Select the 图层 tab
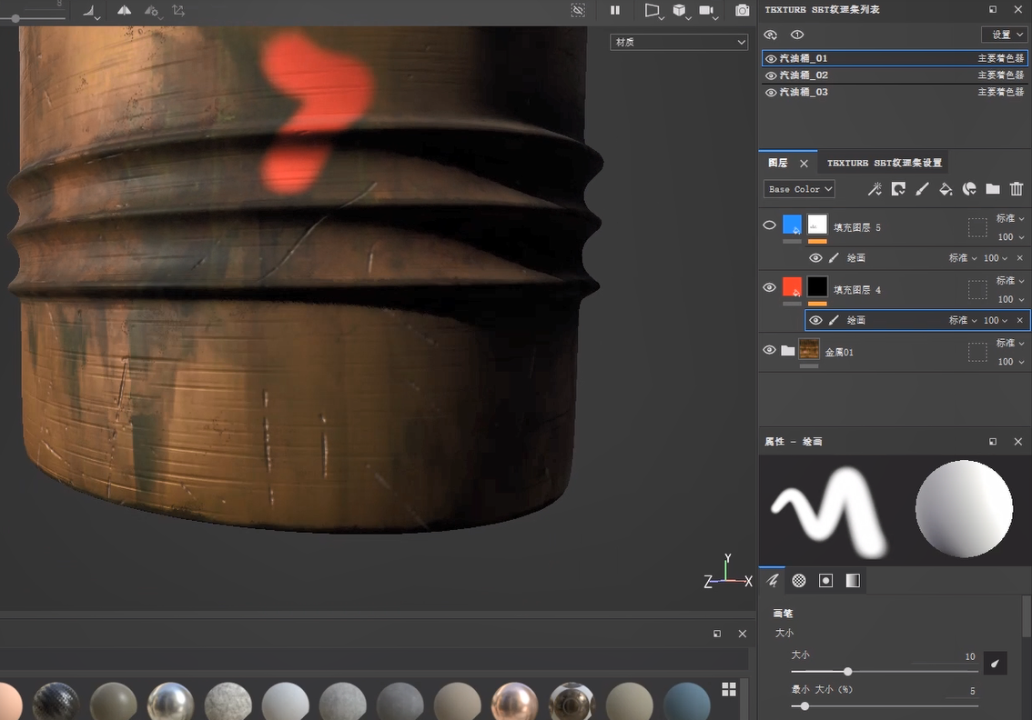1032x720 pixels. tap(778, 163)
